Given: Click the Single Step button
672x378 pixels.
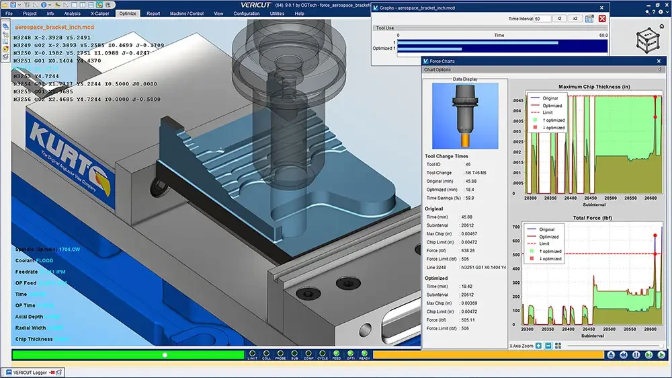Looking at the screenshot, I should click(x=649, y=355).
